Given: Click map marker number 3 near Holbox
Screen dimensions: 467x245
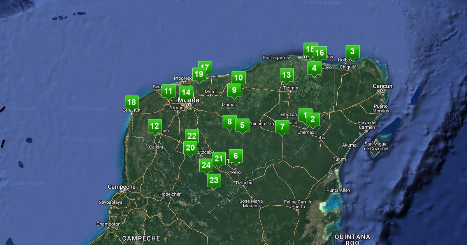Looking at the screenshot, I should (x=352, y=51).
